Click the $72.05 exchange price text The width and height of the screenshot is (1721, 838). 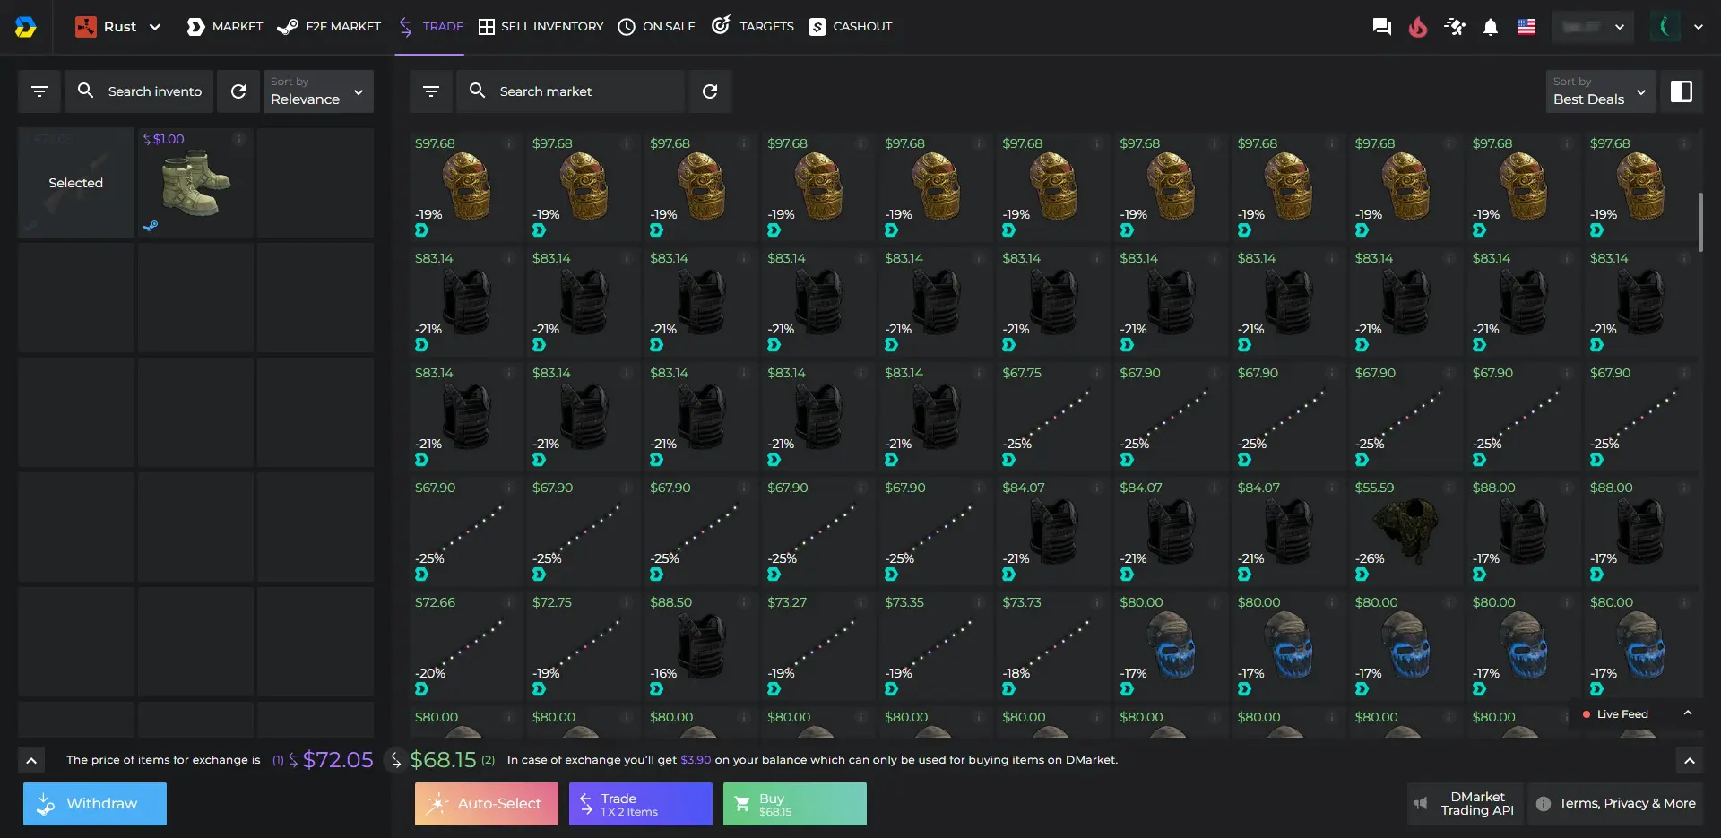pos(338,760)
